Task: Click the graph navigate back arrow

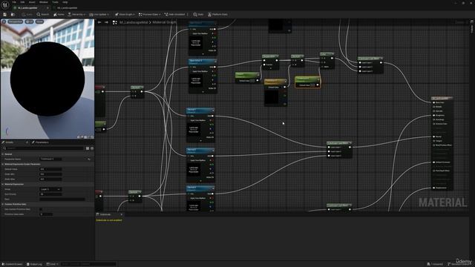Action: [99, 22]
